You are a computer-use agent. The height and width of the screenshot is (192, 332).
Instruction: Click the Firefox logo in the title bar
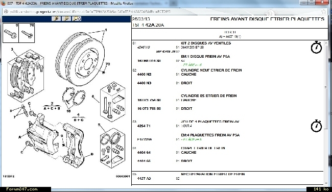[x=3, y=3]
